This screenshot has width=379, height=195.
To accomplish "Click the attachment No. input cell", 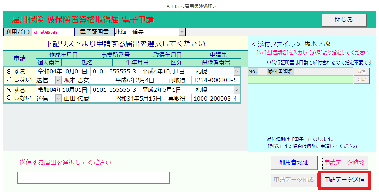I will click(x=253, y=79).
